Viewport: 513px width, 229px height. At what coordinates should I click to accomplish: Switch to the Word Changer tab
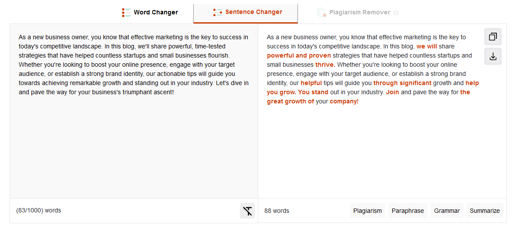pos(150,12)
